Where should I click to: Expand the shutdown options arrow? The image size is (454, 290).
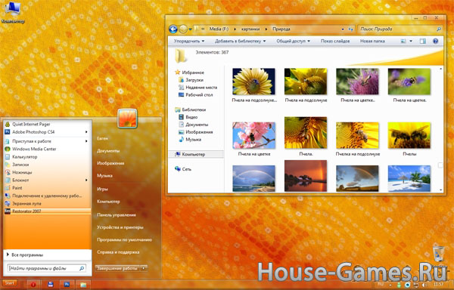click(x=144, y=268)
